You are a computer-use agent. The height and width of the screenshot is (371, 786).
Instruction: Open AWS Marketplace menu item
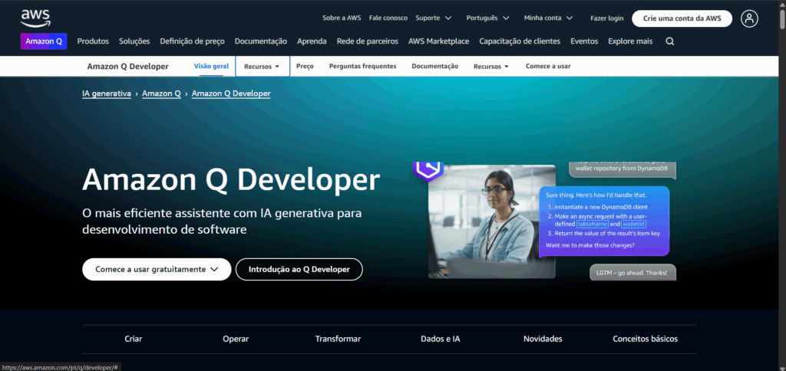(x=438, y=41)
